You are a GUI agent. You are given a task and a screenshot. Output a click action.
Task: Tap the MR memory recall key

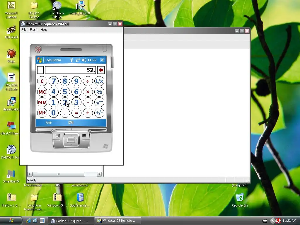click(42, 102)
